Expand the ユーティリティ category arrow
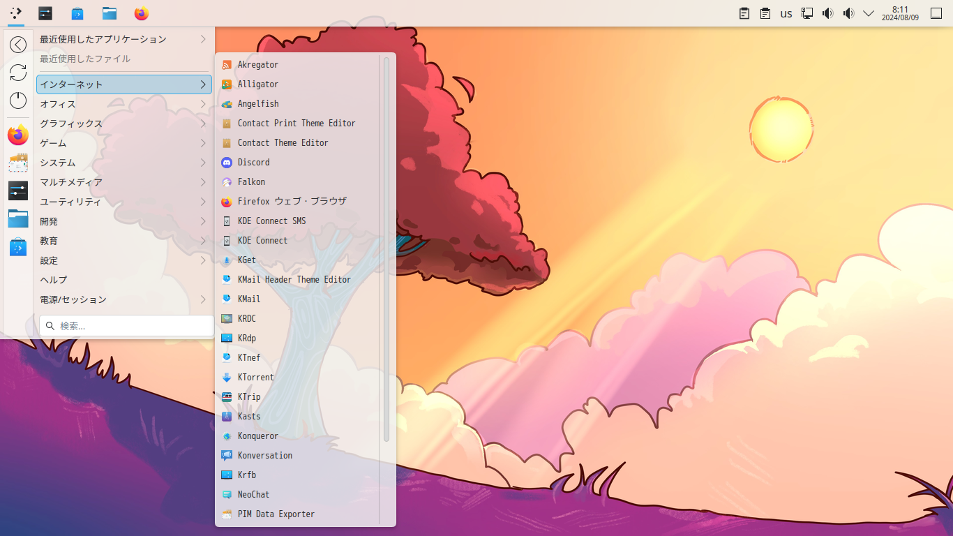The height and width of the screenshot is (536, 953). click(x=203, y=202)
